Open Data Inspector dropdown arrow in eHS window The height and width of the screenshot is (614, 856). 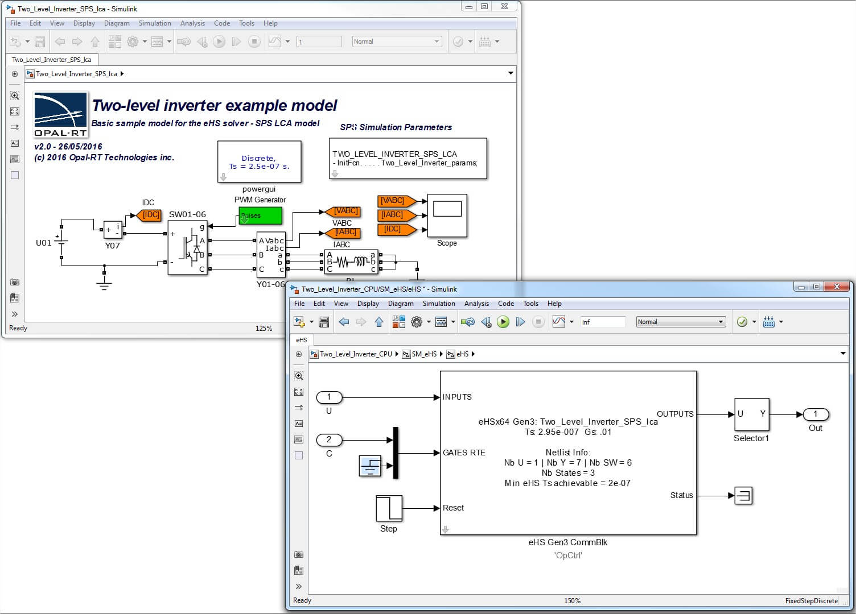coord(571,322)
